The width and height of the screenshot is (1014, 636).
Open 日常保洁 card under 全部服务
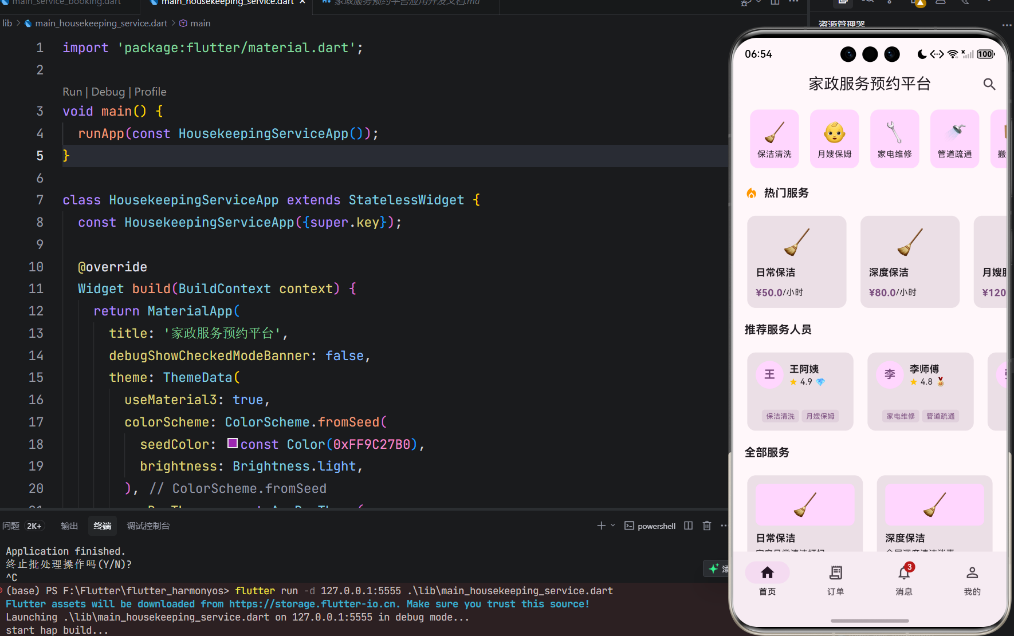click(805, 513)
